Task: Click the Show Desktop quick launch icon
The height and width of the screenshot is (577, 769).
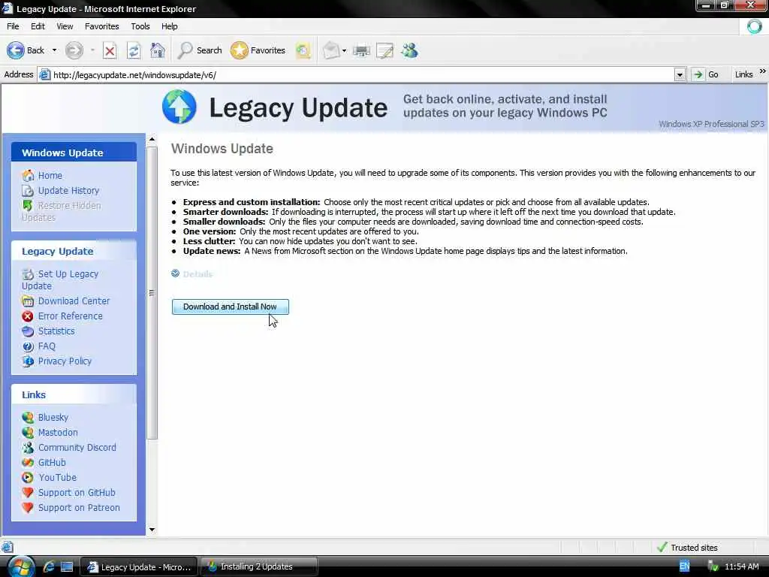Action: coord(67,566)
